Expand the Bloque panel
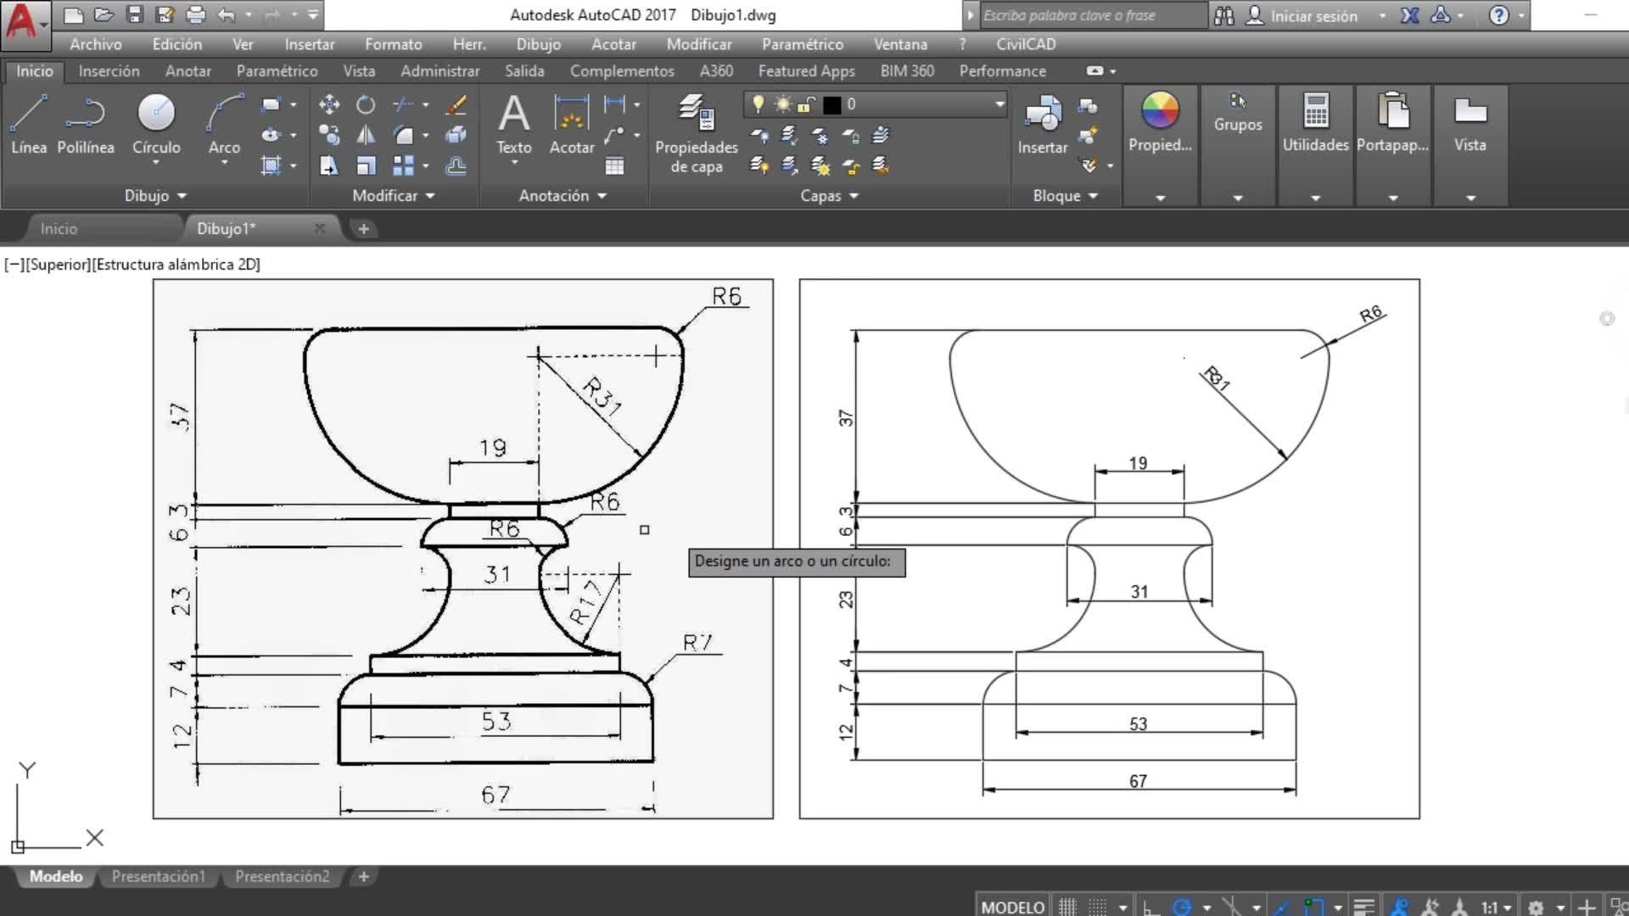The width and height of the screenshot is (1629, 916). pyautogui.click(x=1066, y=195)
